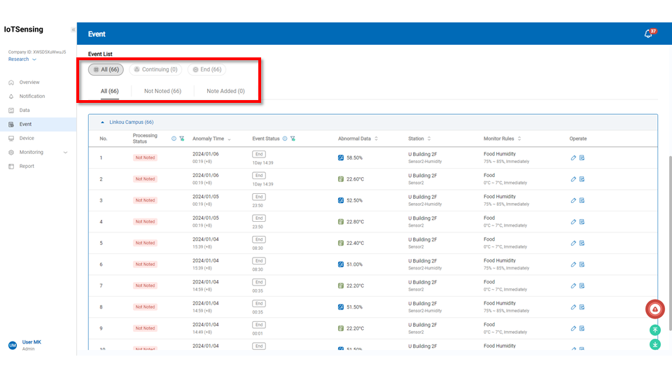Image resolution: width=672 pixels, height=378 pixels.
Task: Click the red alarm floating button
Action: point(654,309)
